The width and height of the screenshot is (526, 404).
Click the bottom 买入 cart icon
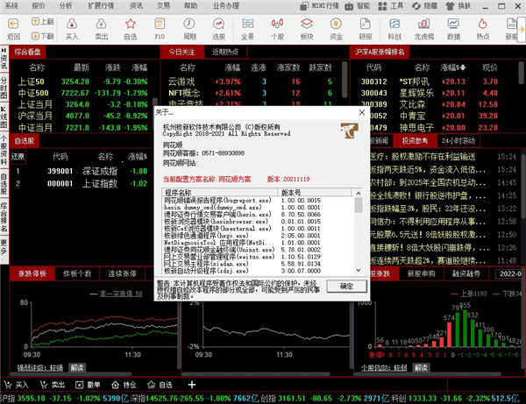point(8,385)
